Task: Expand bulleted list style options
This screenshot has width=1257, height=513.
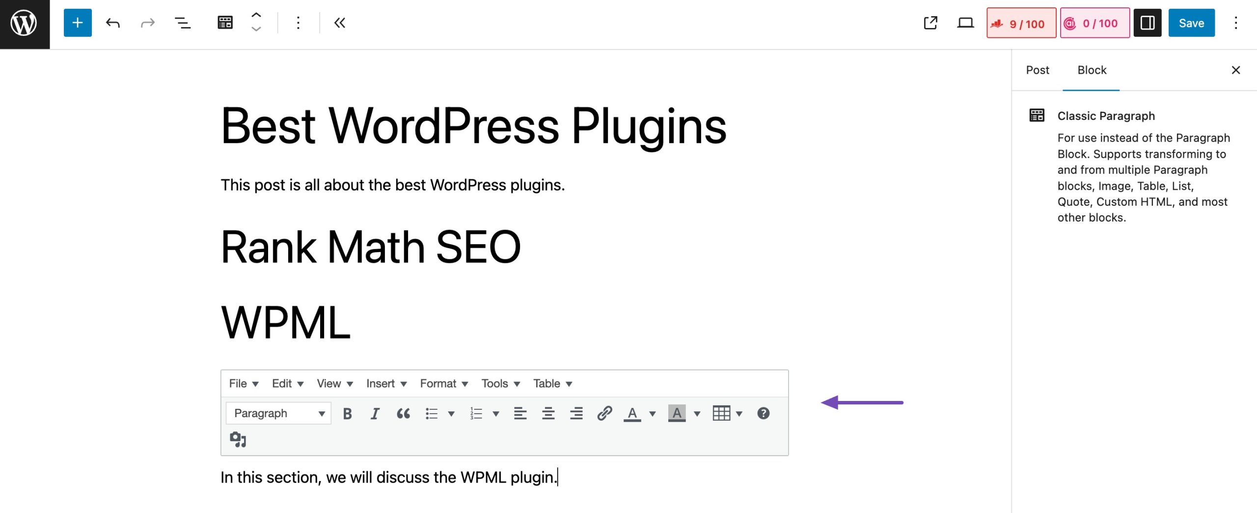Action: pyautogui.click(x=451, y=414)
